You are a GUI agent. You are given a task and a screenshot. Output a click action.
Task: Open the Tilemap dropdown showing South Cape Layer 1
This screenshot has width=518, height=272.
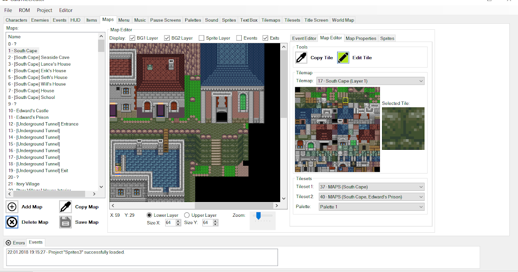tap(421, 81)
